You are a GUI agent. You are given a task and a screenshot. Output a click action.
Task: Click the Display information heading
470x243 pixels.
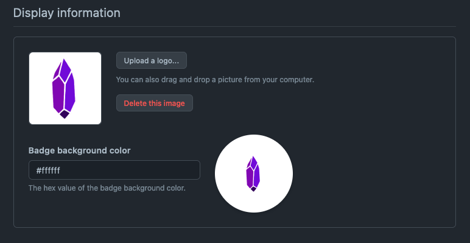click(67, 13)
